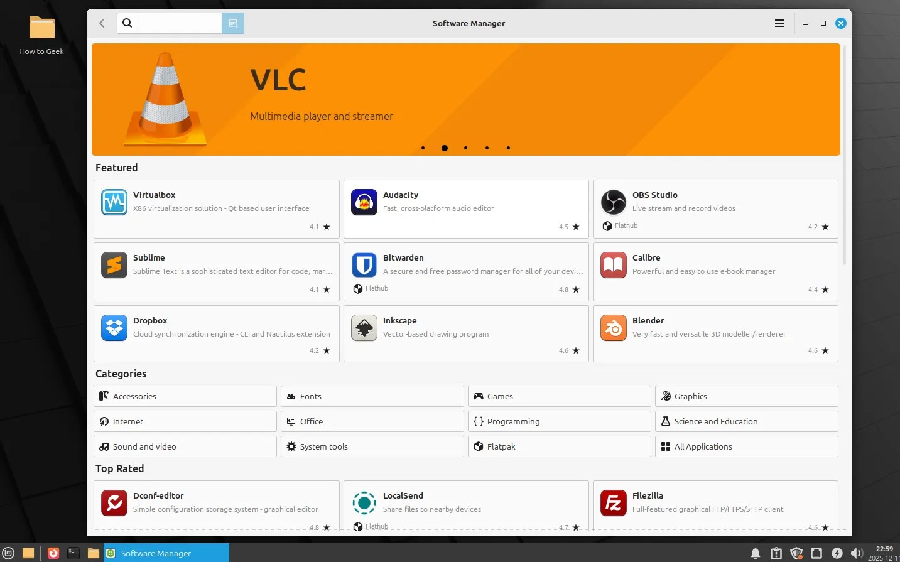Switch to the first banner slide dot
Screen dimensions: 900x562
pos(423,148)
